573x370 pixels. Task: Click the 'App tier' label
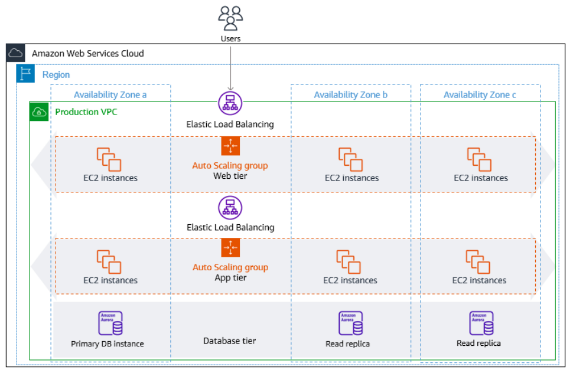230,278
